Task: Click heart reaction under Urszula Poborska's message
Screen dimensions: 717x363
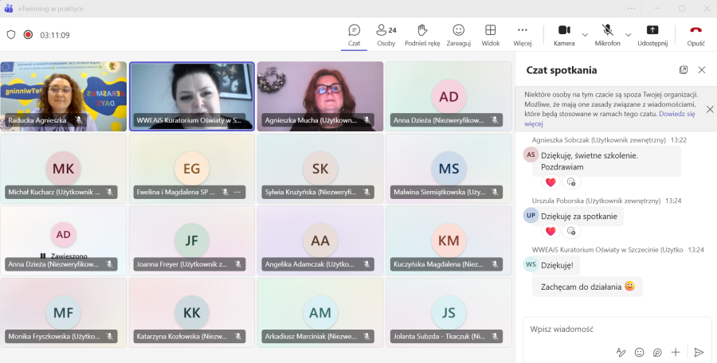Action: point(550,231)
